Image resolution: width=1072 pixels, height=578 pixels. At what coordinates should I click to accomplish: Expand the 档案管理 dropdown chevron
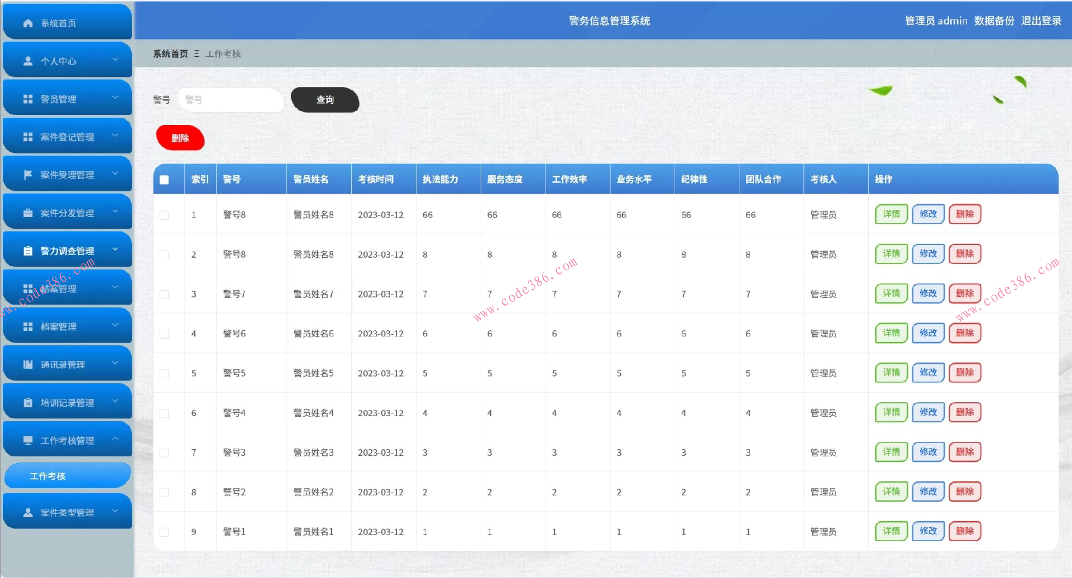(116, 325)
